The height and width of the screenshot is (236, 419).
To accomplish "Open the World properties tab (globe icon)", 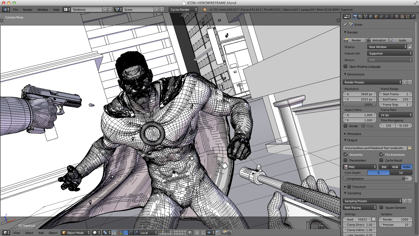I will point(371,17).
